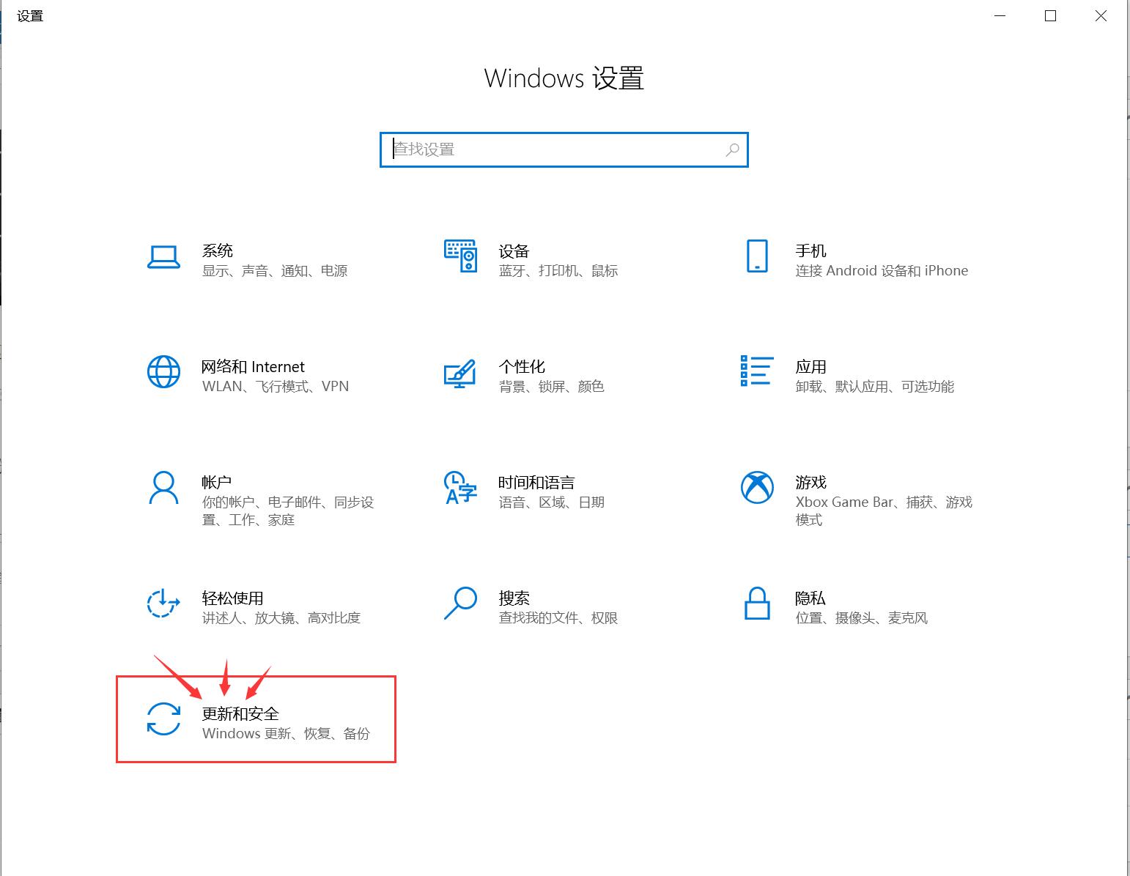
Task: Click the Privacy (隐私) lock icon
Action: [757, 604]
